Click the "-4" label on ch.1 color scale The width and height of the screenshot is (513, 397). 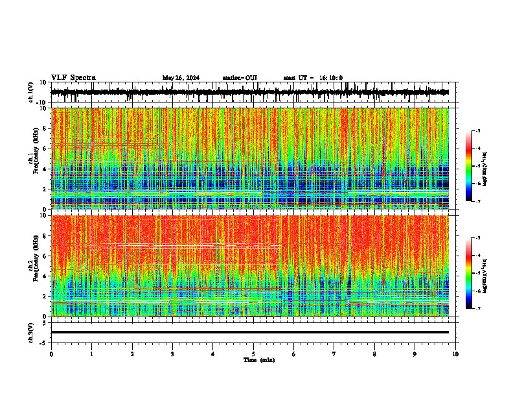[478, 149]
